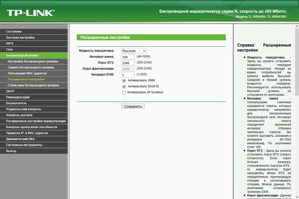The width and height of the screenshot is (299, 199).
Task: Open Статистика беспроводного режима submenu
Action: point(34,85)
